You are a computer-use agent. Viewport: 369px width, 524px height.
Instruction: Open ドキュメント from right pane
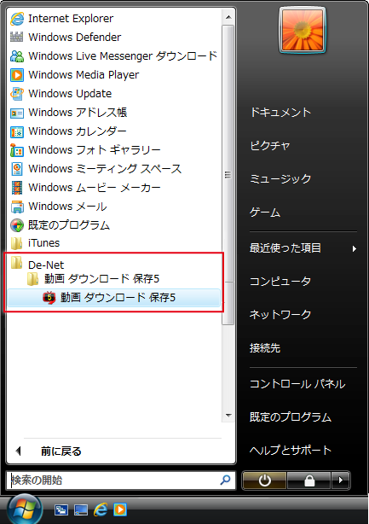point(280,113)
